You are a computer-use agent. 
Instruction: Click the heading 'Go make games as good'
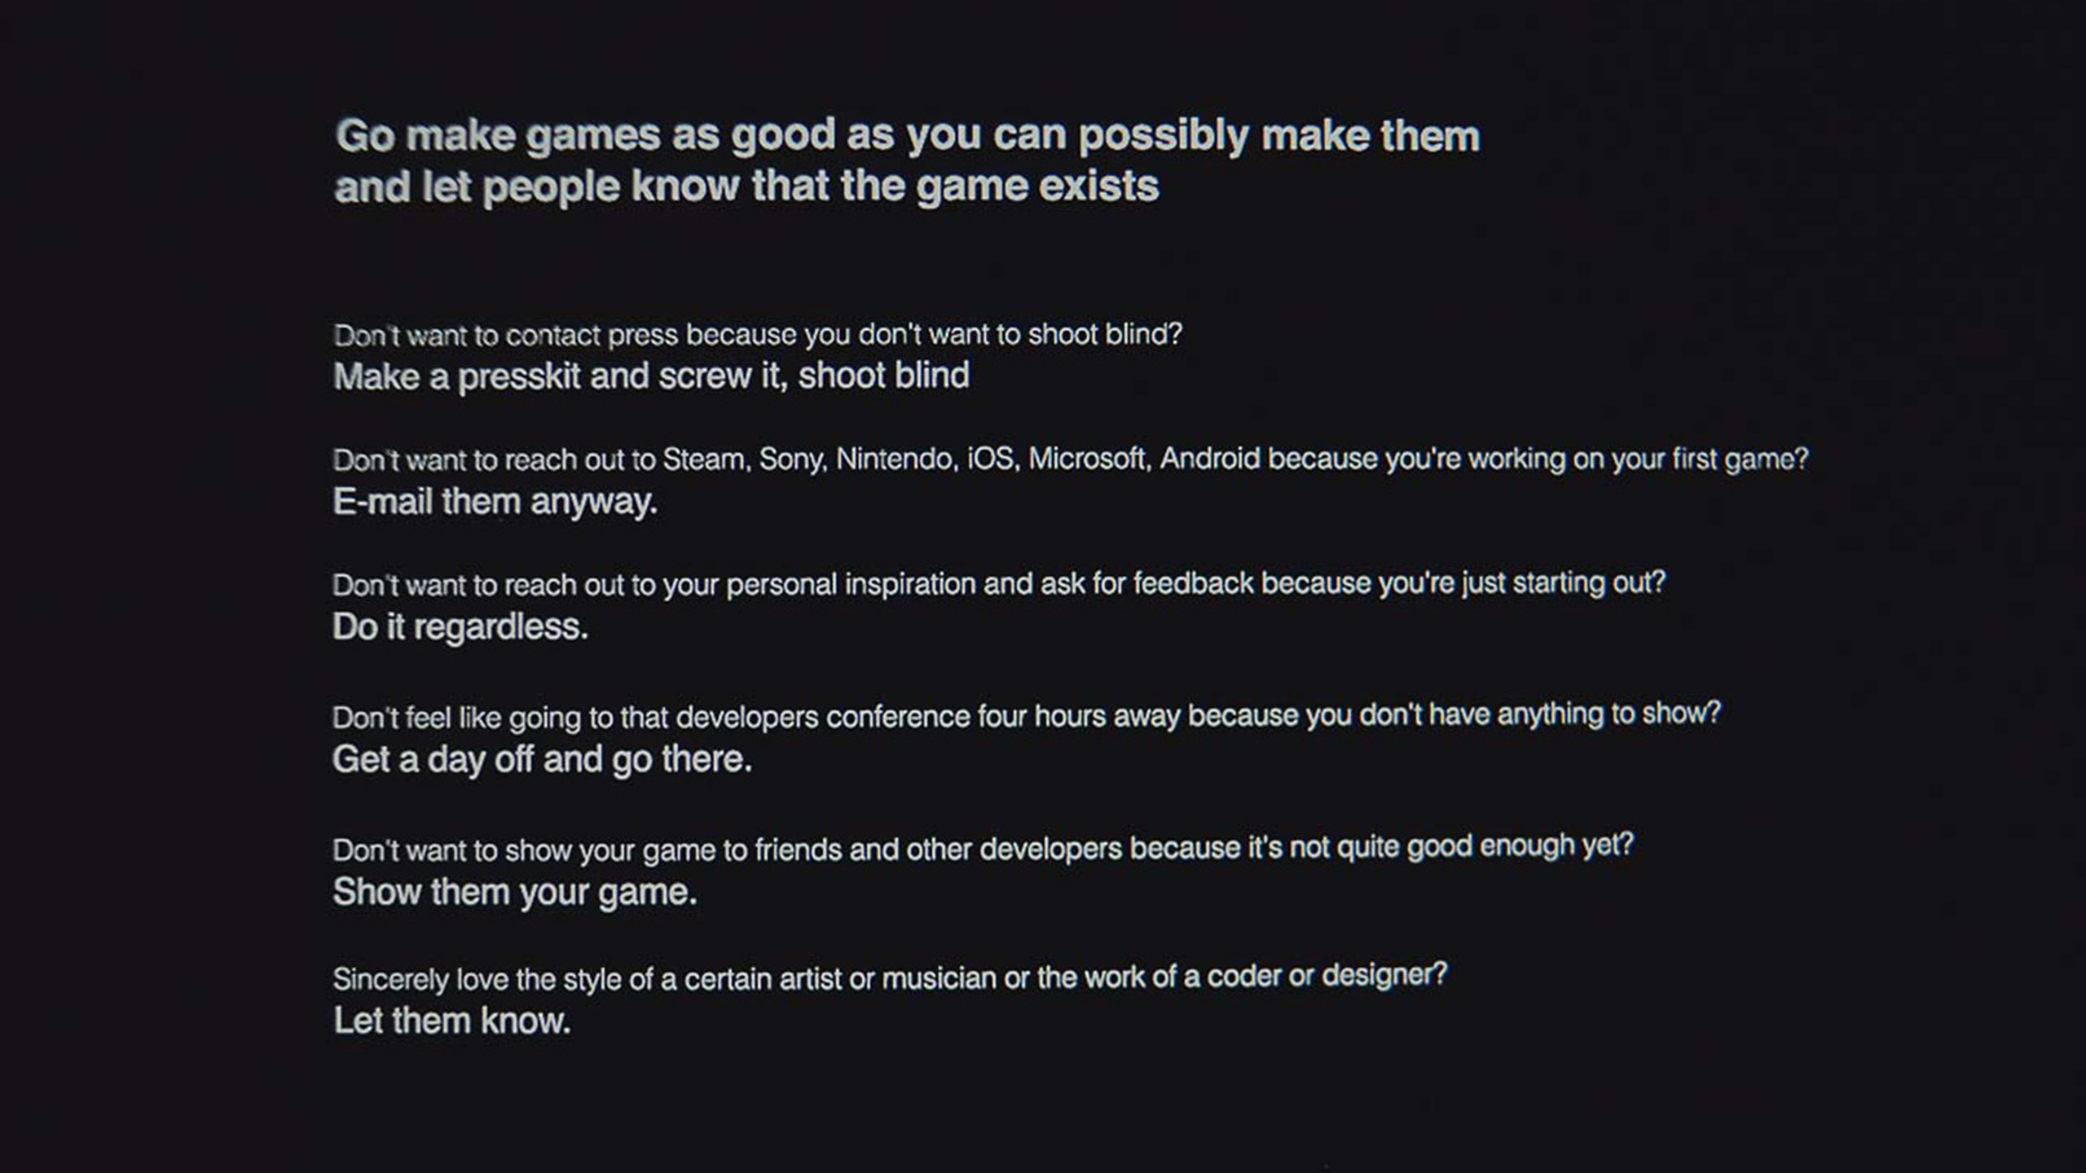(x=908, y=136)
